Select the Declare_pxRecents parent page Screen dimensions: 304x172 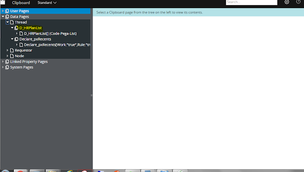click(35, 39)
